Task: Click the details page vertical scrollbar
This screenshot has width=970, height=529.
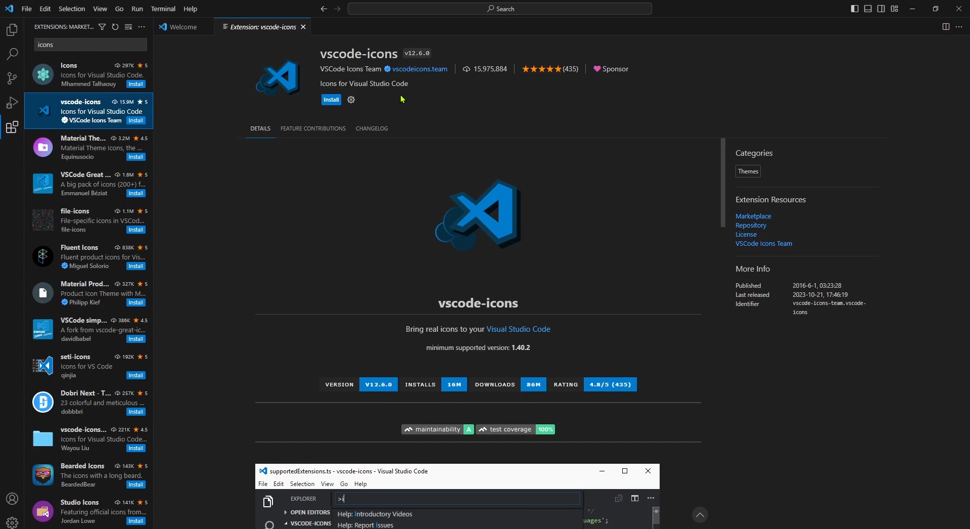Action: (723, 183)
